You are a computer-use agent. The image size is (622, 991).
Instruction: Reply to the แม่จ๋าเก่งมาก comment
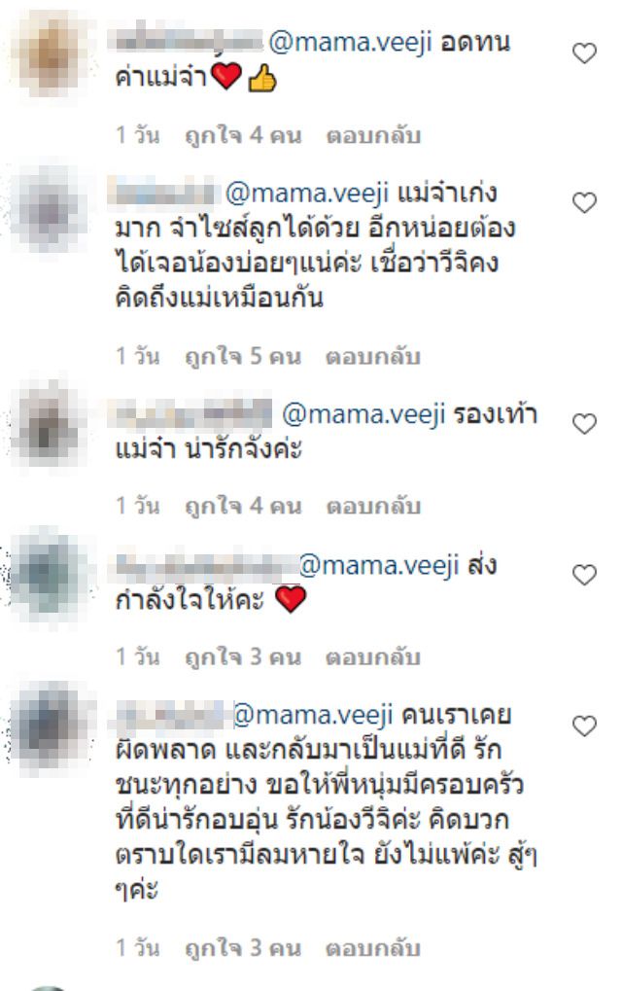point(373,357)
